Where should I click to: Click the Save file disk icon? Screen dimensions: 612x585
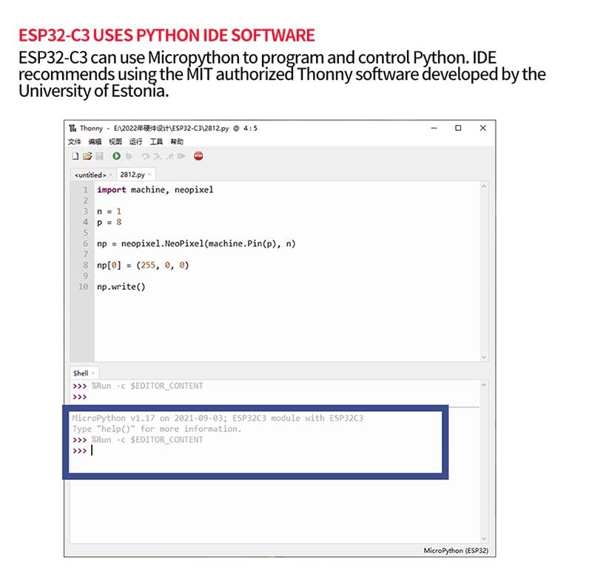pos(98,156)
